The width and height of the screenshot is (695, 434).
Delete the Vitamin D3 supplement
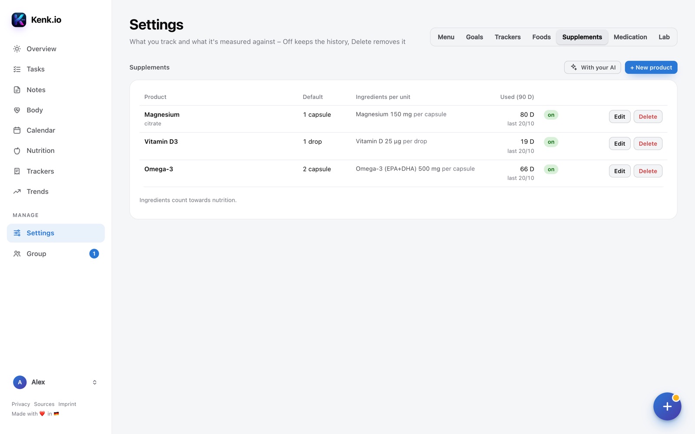[x=648, y=144]
